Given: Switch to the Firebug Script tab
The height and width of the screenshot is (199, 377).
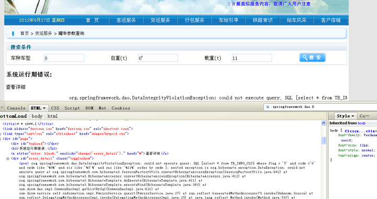Looking at the screenshot, I should (72, 108).
